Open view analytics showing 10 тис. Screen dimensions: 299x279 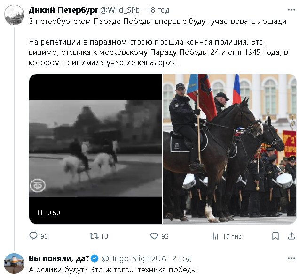point(215,236)
